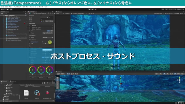Image resolution: width=185 pixels, height=104 pixels.
Task: Open the High Definition Range mode dropdown
Action: [x=48, y=33]
